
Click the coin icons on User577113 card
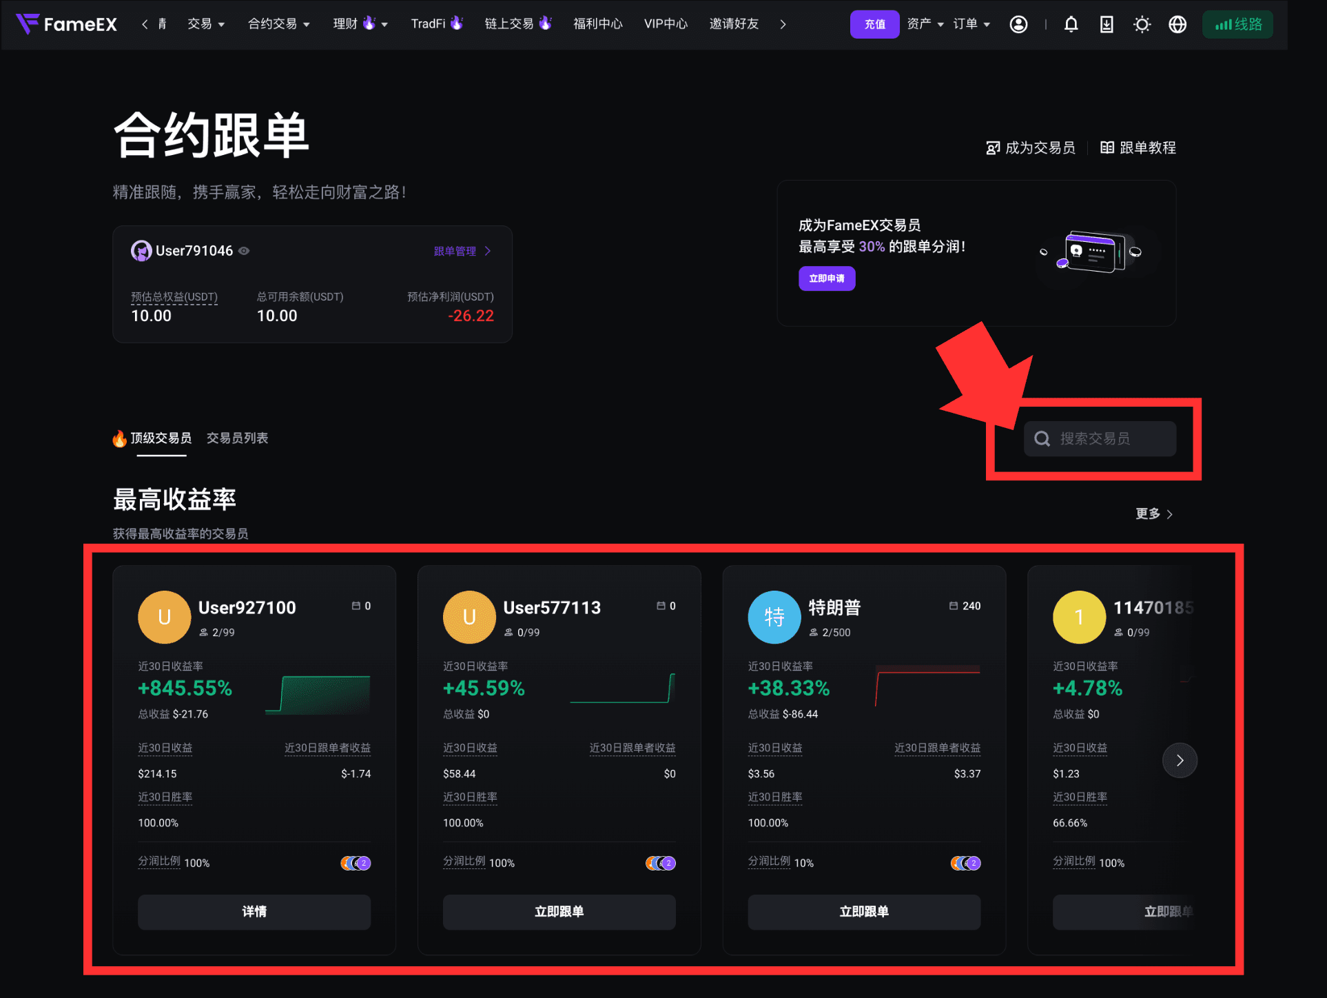click(x=661, y=863)
